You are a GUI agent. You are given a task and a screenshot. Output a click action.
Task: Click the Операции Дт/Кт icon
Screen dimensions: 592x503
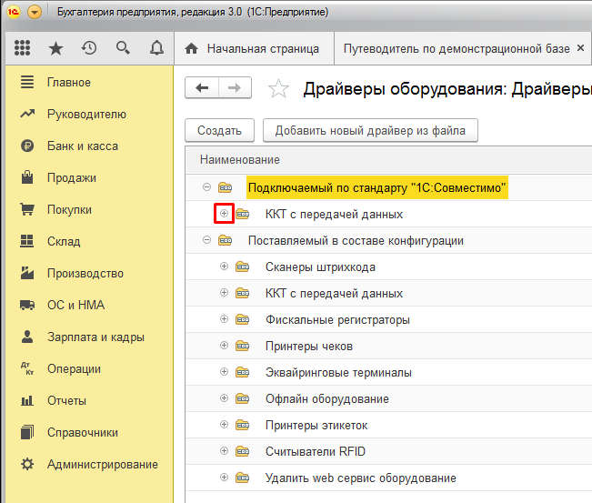click(x=27, y=368)
